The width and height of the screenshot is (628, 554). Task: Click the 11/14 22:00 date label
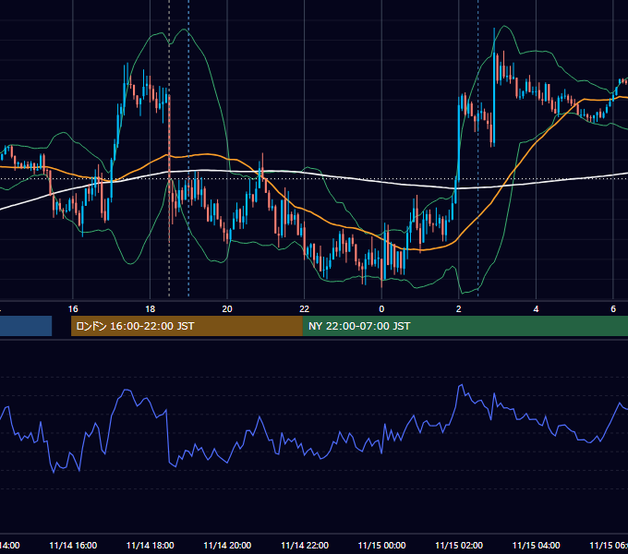[x=305, y=546]
